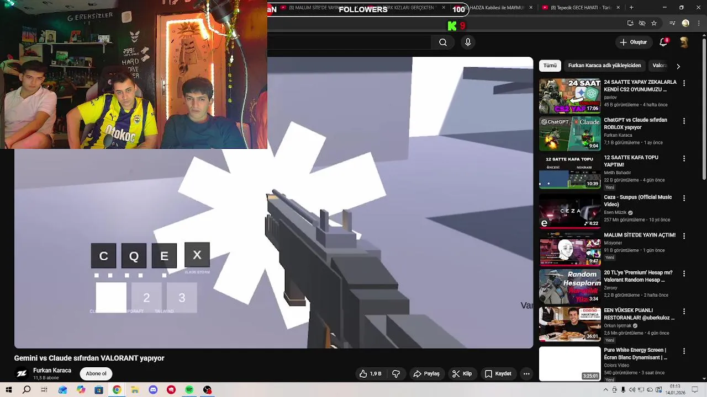
Task: Open the 24 SAAT CS2 video thumbnail
Action: [569, 96]
